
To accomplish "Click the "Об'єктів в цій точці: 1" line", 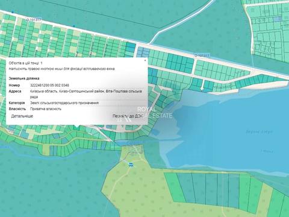I will point(25,63).
